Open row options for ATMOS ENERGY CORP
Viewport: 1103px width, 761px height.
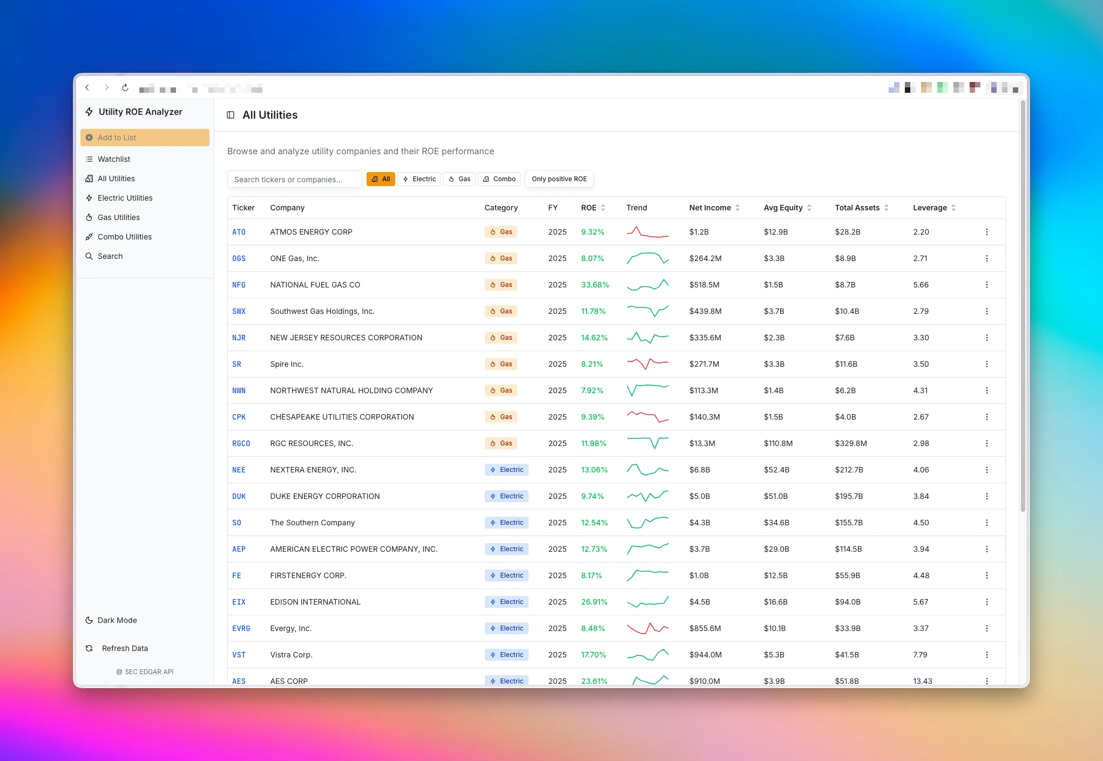tap(986, 232)
